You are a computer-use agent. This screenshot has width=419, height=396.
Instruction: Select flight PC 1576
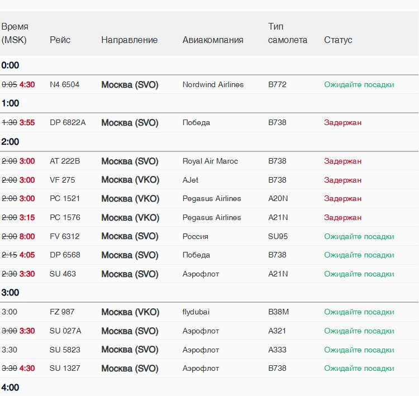pos(65,217)
